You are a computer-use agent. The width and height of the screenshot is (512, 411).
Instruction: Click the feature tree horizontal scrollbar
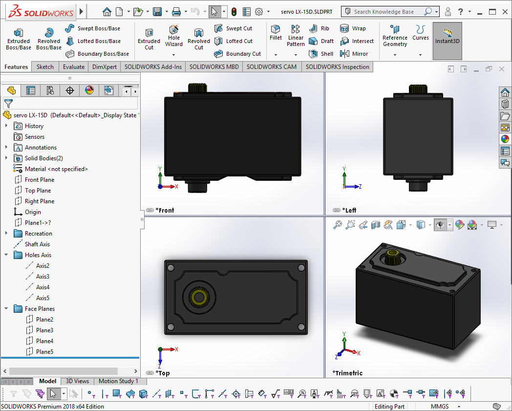pos(64,371)
